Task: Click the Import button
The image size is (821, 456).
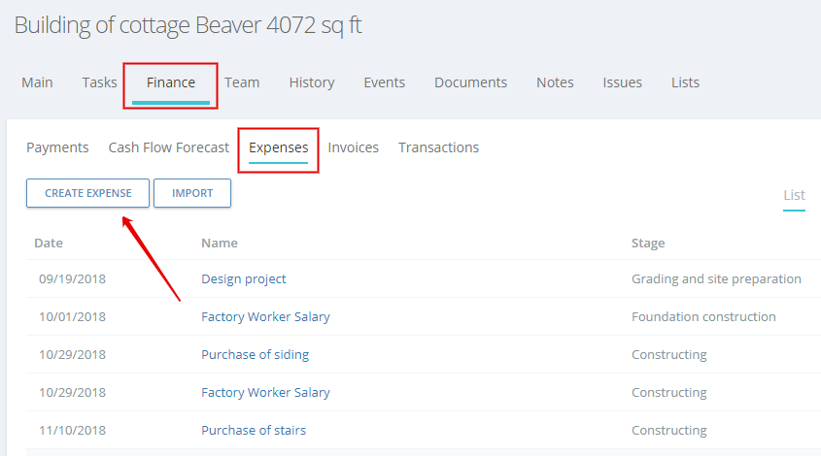Action: pyautogui.click(x=192, y=193)
